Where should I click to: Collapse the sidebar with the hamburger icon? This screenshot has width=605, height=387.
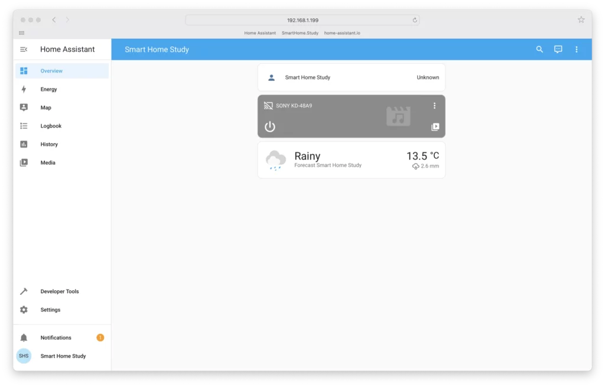tap(24, 50)
